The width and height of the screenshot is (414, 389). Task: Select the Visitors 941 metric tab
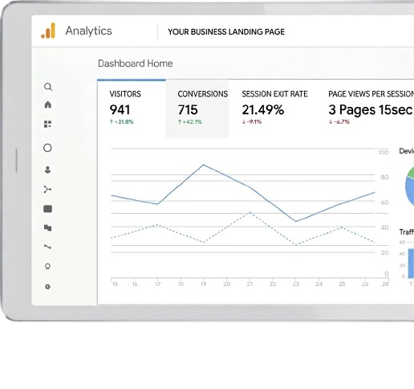pos(132,109)
